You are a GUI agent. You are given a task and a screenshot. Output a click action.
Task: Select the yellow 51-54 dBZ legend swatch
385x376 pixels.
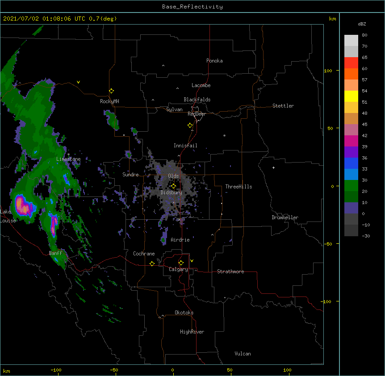point(351,96)
